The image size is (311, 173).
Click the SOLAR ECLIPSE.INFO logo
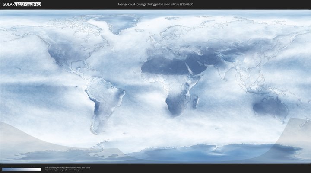pyautogui.click(x=22, y=4)
